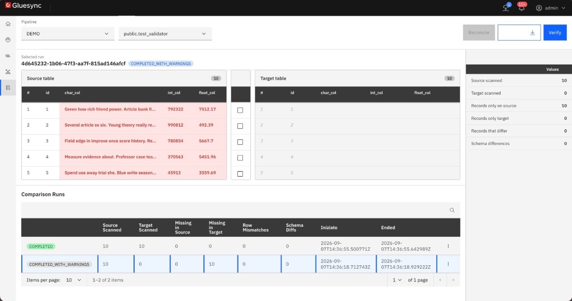
Task: Click 'Source scanned' summary row
Action: point(519,81)
